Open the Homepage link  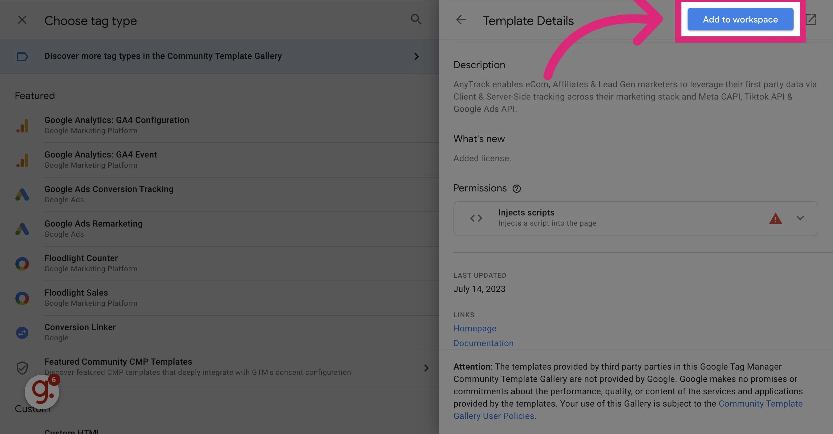coord(475,328)
